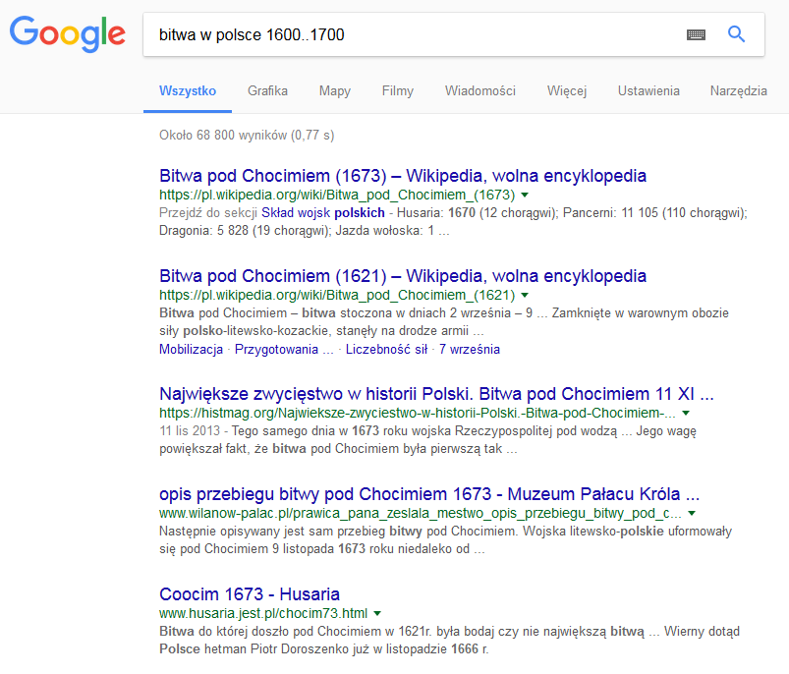Follow the Skład wojsk polskich section link
This screenshot has height=674, width=789.
click(323, 213)
